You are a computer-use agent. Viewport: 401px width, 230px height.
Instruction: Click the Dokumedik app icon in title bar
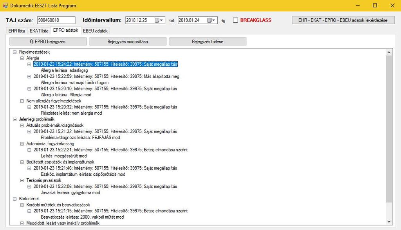tap(5, 5)
